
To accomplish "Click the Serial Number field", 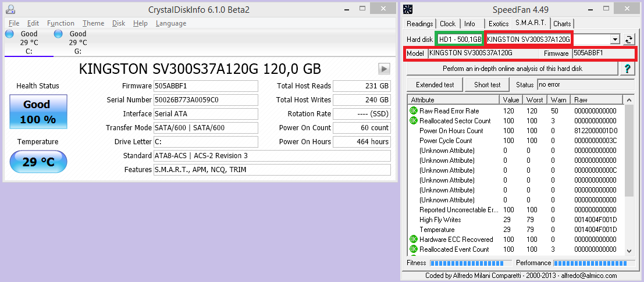I will (206, 100).
